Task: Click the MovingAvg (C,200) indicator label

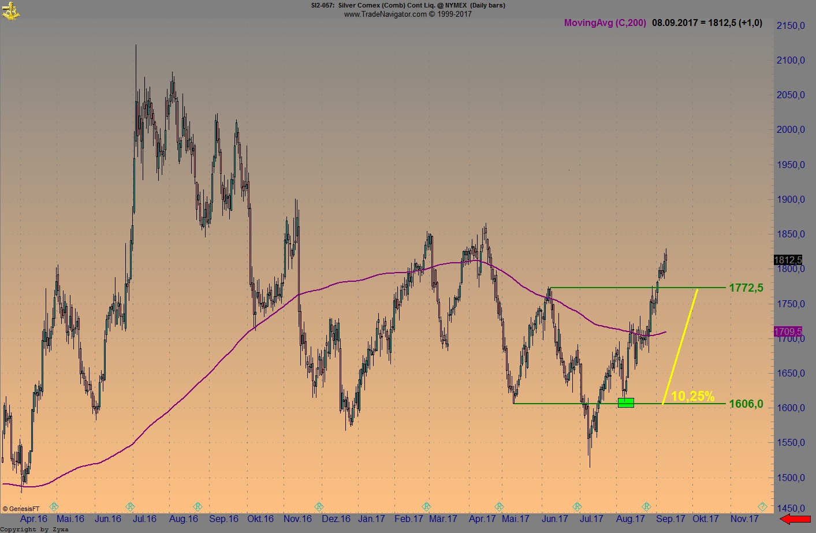Action: coord(605,24)
